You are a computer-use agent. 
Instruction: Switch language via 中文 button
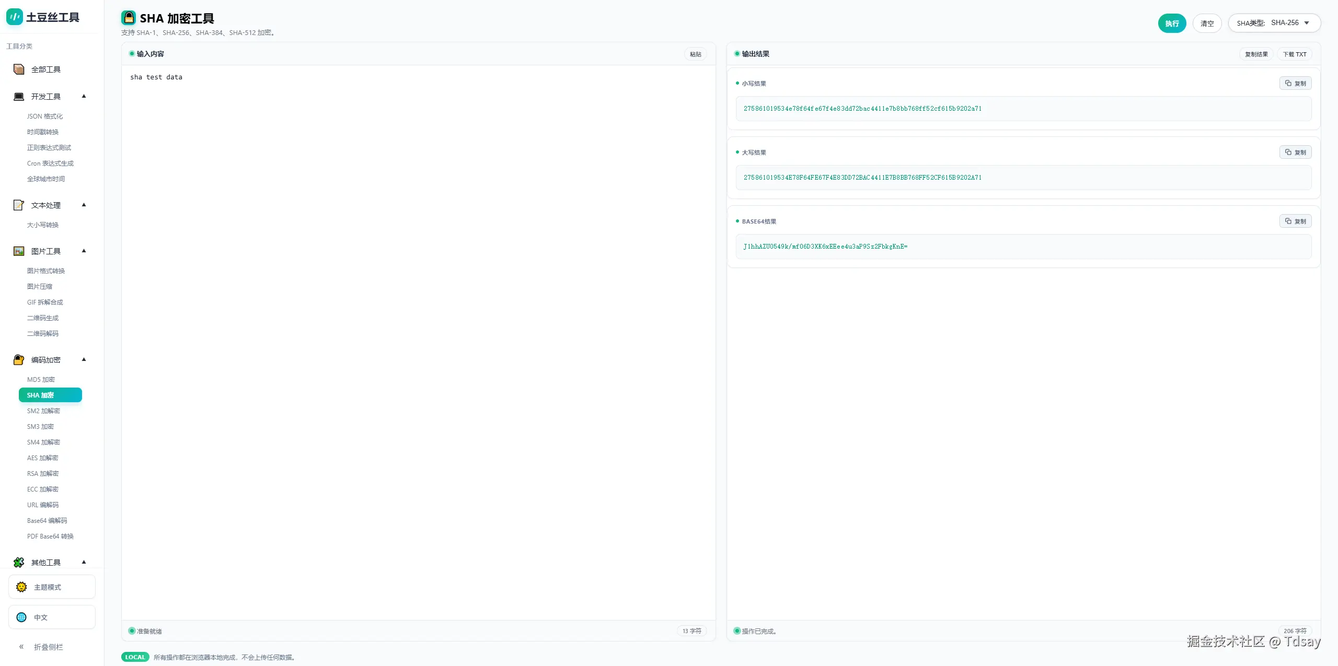[52, 617]
